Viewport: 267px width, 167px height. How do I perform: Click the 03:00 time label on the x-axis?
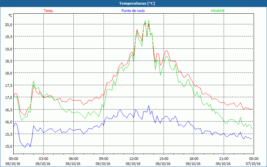coord(43,159)
